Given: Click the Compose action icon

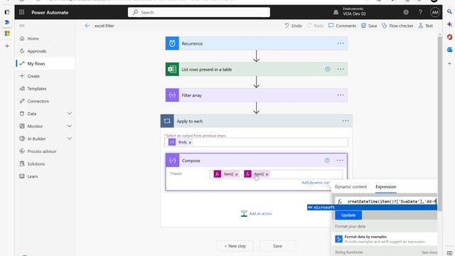Looking at the screenshot, I should (172, 161).
